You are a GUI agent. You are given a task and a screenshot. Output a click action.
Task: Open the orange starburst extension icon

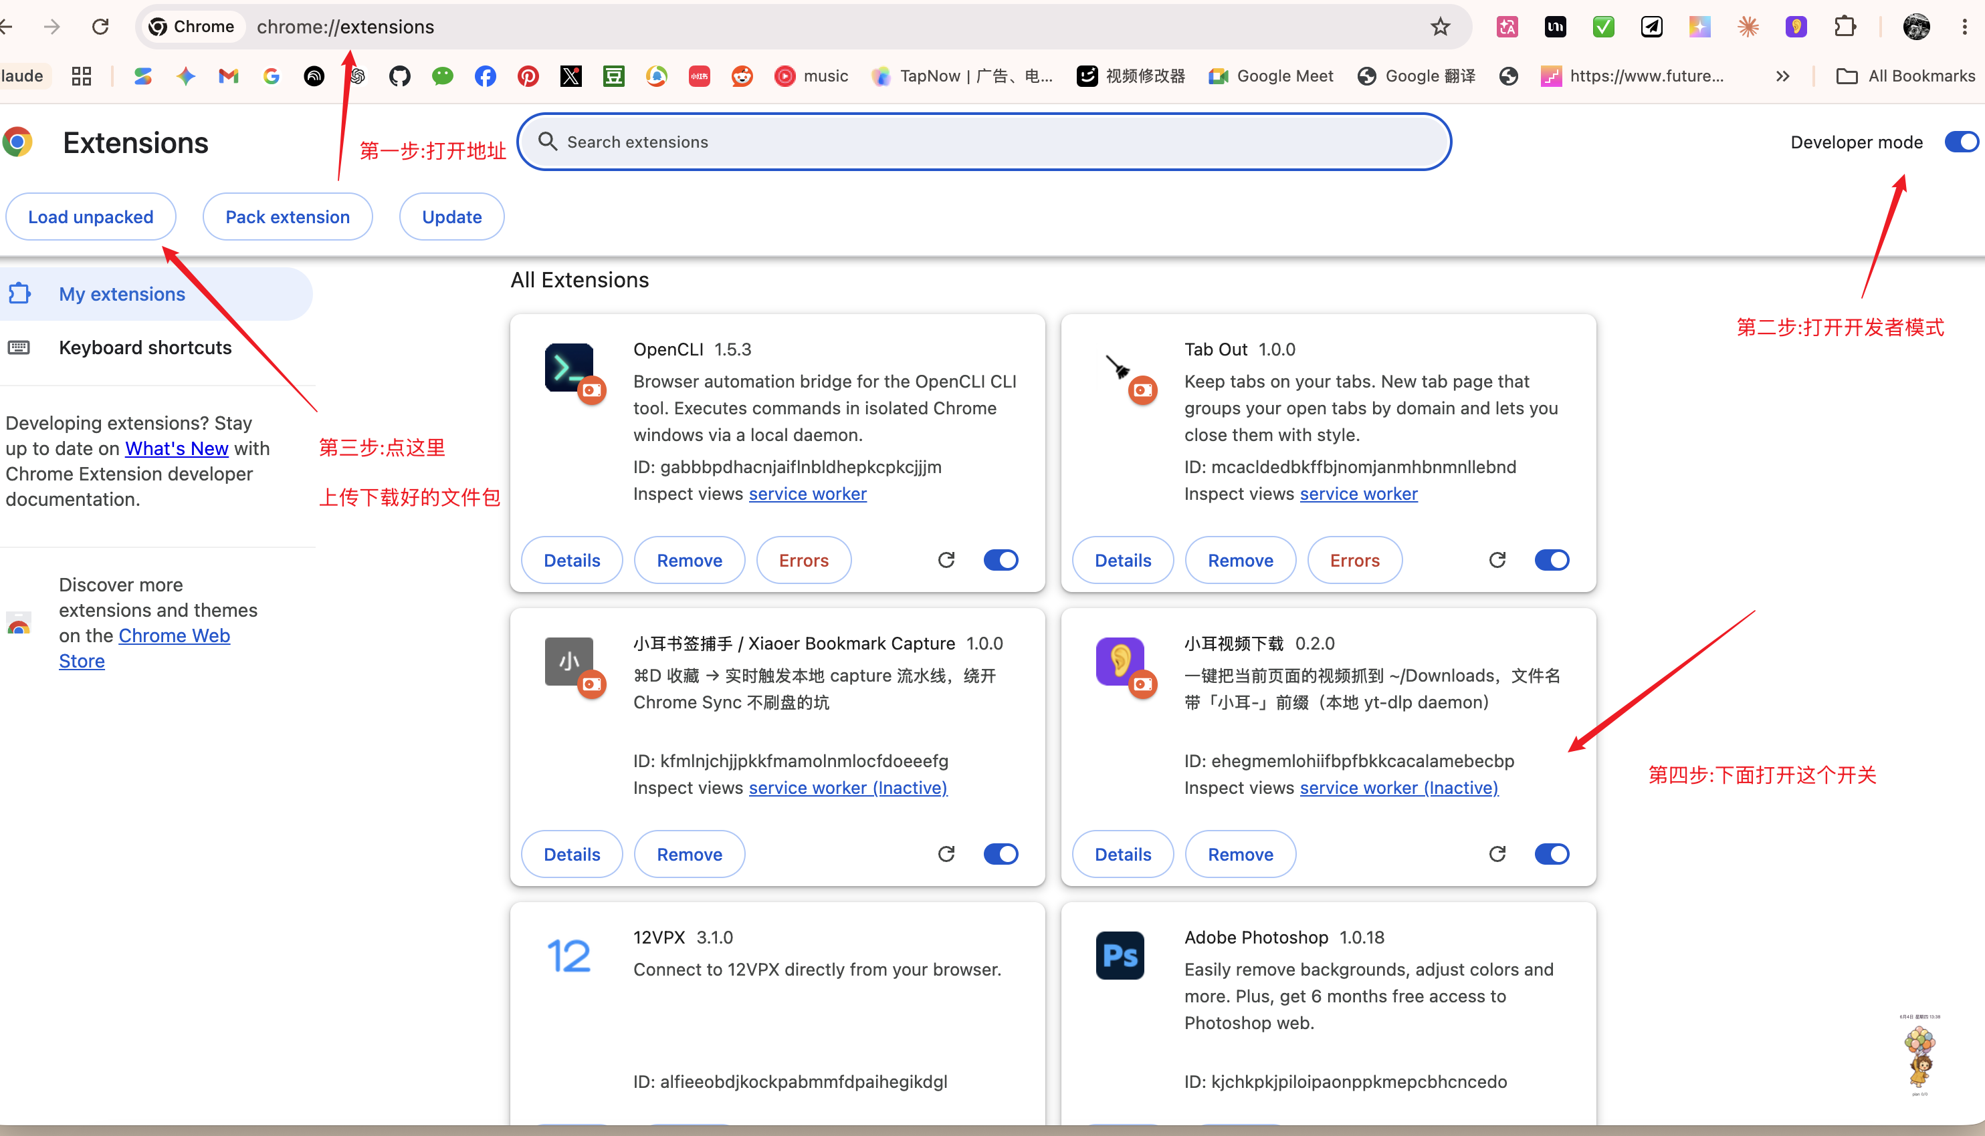click(1748, 27)
